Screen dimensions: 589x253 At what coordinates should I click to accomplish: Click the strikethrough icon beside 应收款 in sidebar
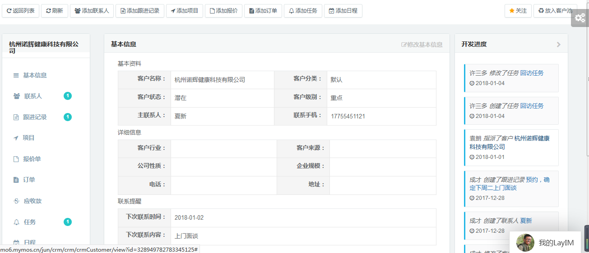[x=17, y=201]
